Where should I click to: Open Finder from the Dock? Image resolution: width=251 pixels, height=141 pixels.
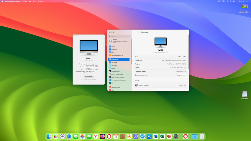click(49, 136)
